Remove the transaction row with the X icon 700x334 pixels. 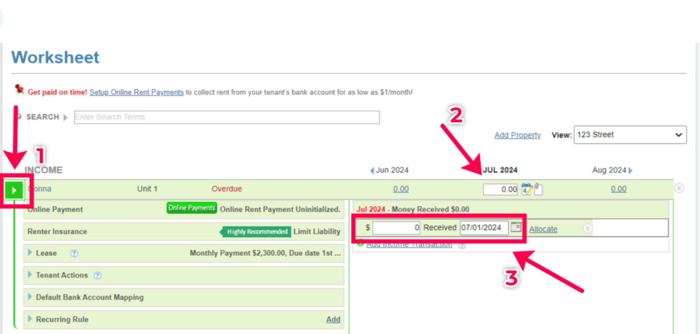(x=588, y=228)
